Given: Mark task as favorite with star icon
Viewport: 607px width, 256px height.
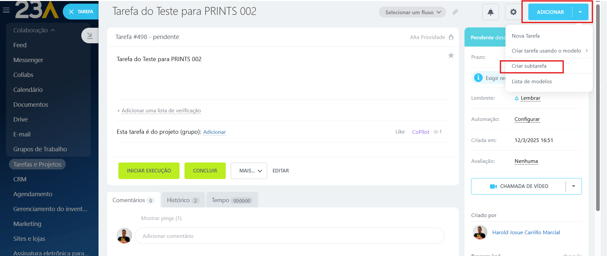Looking at the screenshot, I should pos(451,55).
